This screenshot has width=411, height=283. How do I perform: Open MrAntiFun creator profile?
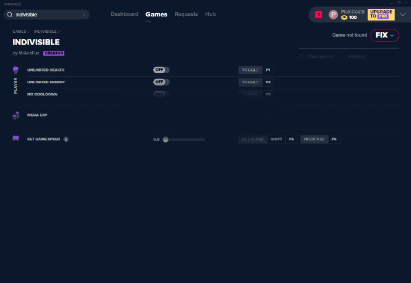click(x=29, y=53)
